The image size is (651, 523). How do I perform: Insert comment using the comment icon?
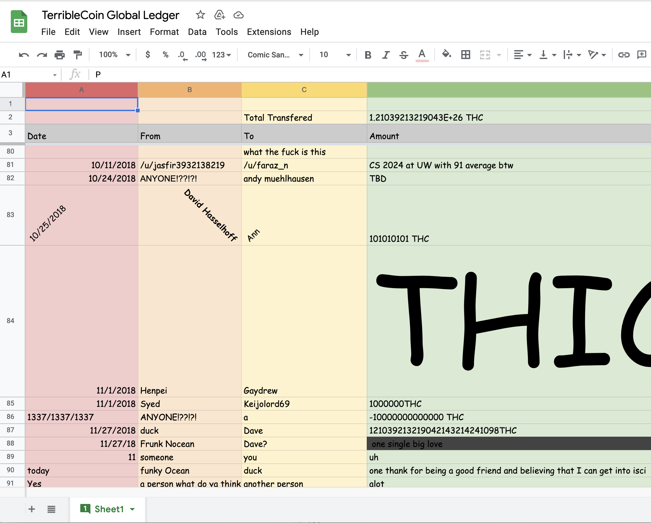pos(642,55)
